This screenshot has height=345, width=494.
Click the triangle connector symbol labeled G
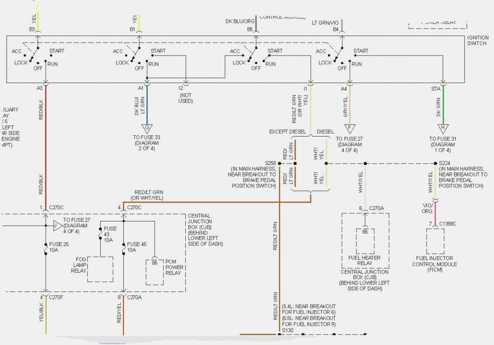tap(147, 129)
